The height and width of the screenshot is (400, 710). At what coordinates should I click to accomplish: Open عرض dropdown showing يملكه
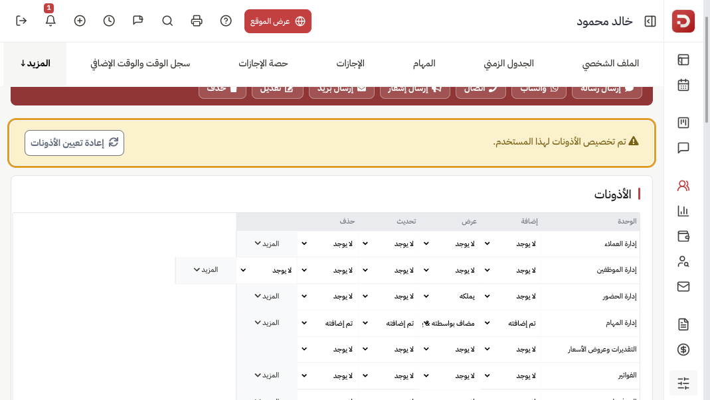pos(450,297)
